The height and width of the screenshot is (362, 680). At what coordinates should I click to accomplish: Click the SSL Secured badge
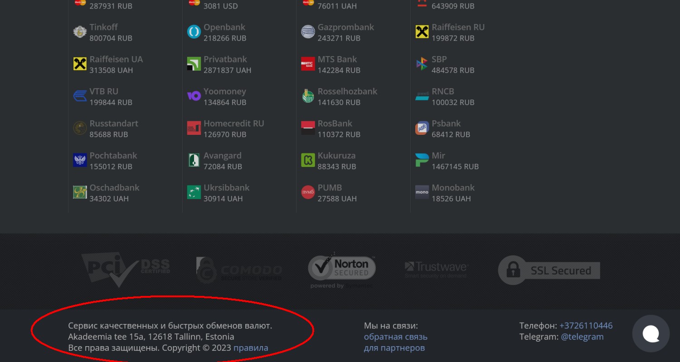click(x=549, y=270)
